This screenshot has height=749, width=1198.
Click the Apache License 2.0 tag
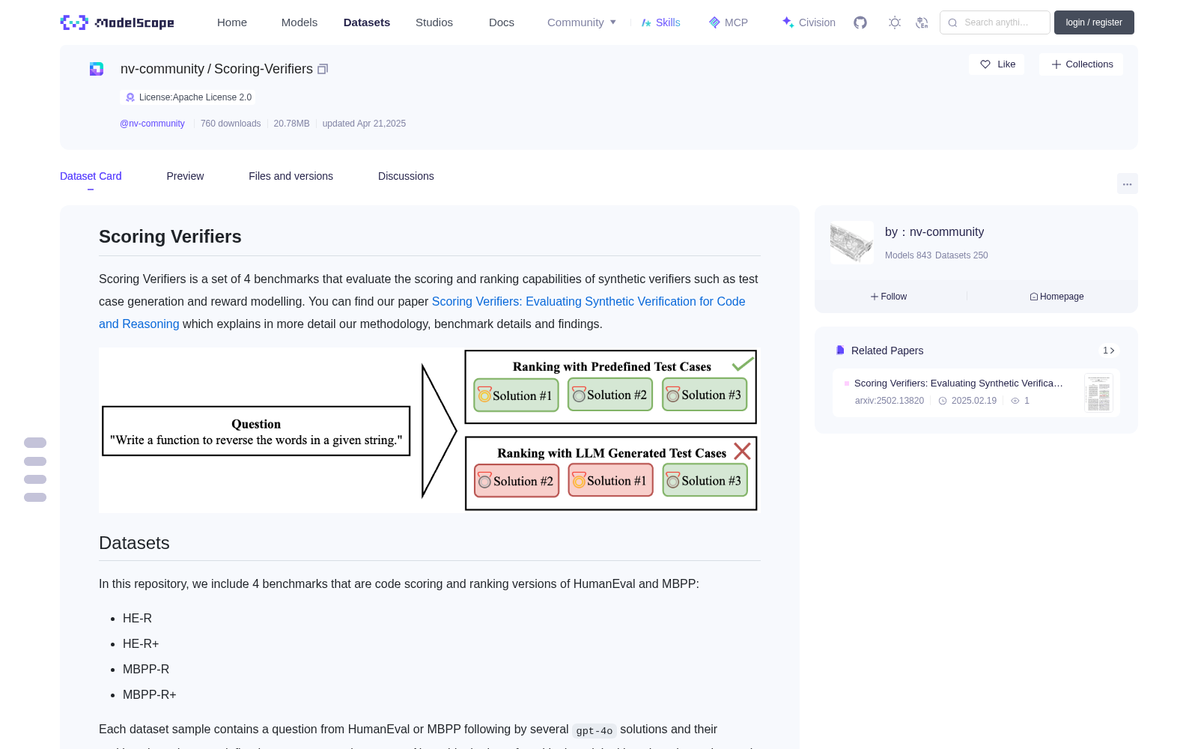pos(188,97)
